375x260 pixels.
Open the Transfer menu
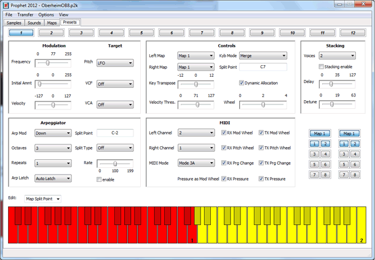click(x=25, y=14)
